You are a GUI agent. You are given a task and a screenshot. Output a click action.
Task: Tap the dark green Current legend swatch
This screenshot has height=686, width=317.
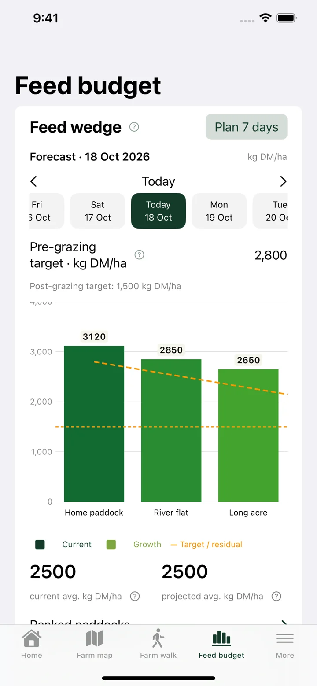(40, 545)
